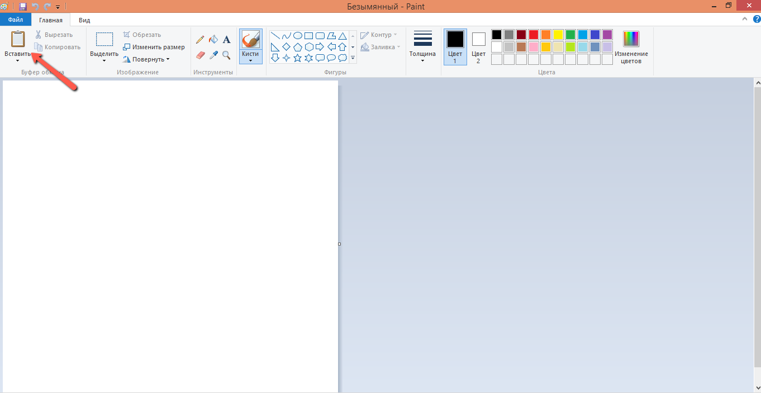The image size is (761, 393).
Task: Open the Help question mark icon
Action: tap(757, 20)
